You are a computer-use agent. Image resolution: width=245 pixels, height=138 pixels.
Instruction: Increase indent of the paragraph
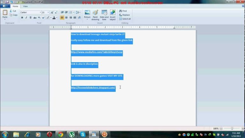[x=66, y=12]
